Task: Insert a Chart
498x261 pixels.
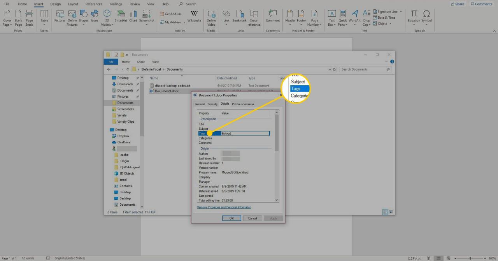Action: pos(133,16)
